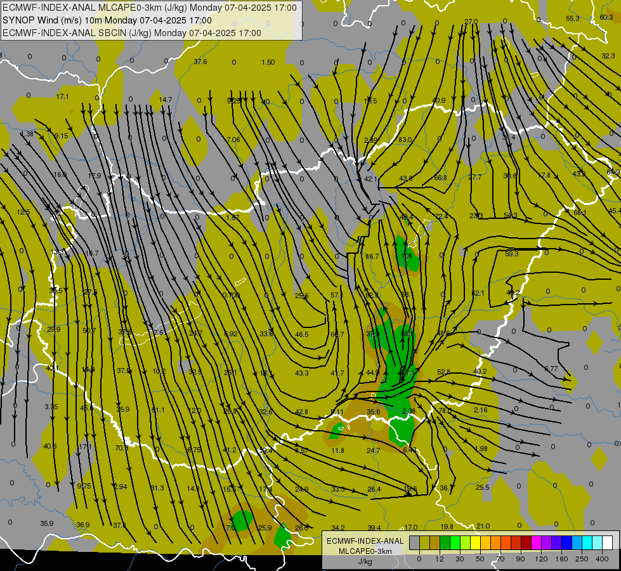The image size is (621, 571).
Task: Click the '42.1' map value
Action: (x=370, y=179)
